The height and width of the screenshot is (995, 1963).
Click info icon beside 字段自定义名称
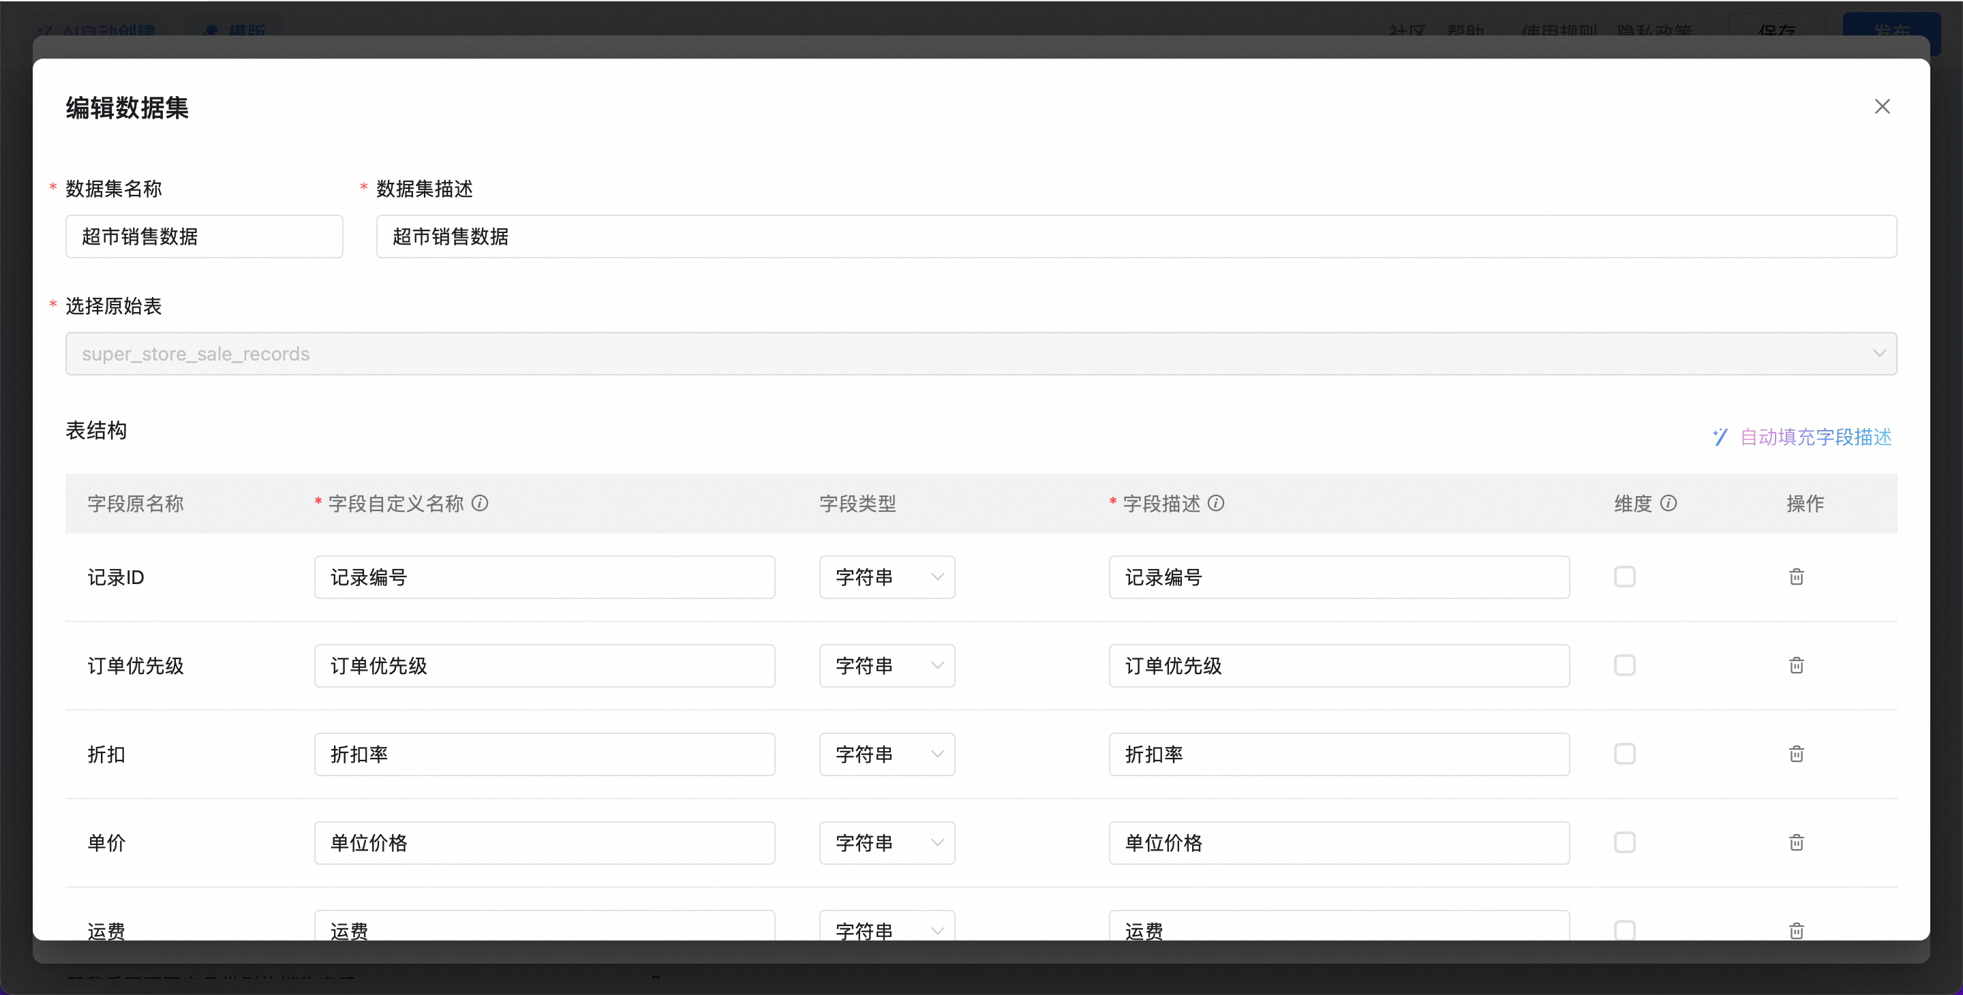coord(480,503)
